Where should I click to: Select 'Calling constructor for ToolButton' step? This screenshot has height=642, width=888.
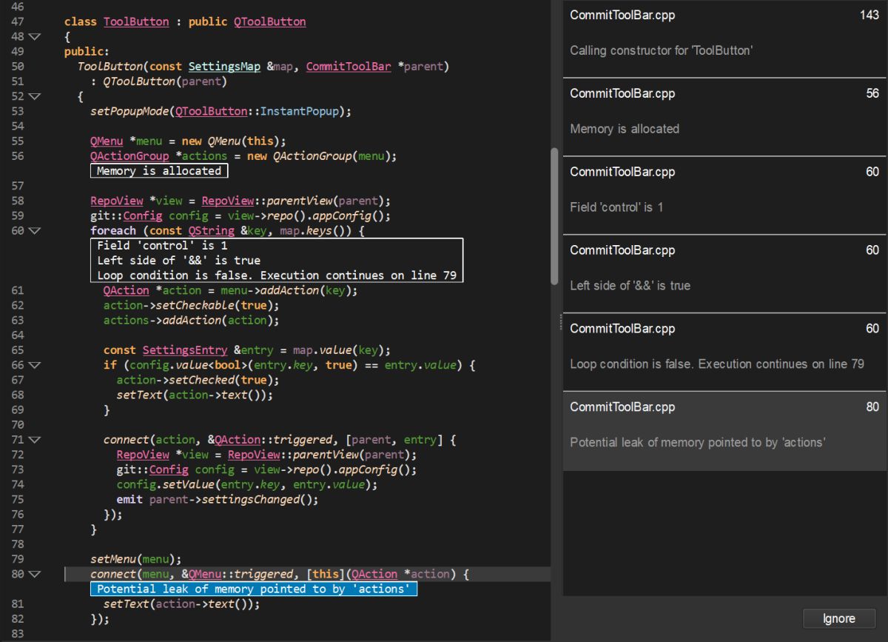(x=724, y=37)
